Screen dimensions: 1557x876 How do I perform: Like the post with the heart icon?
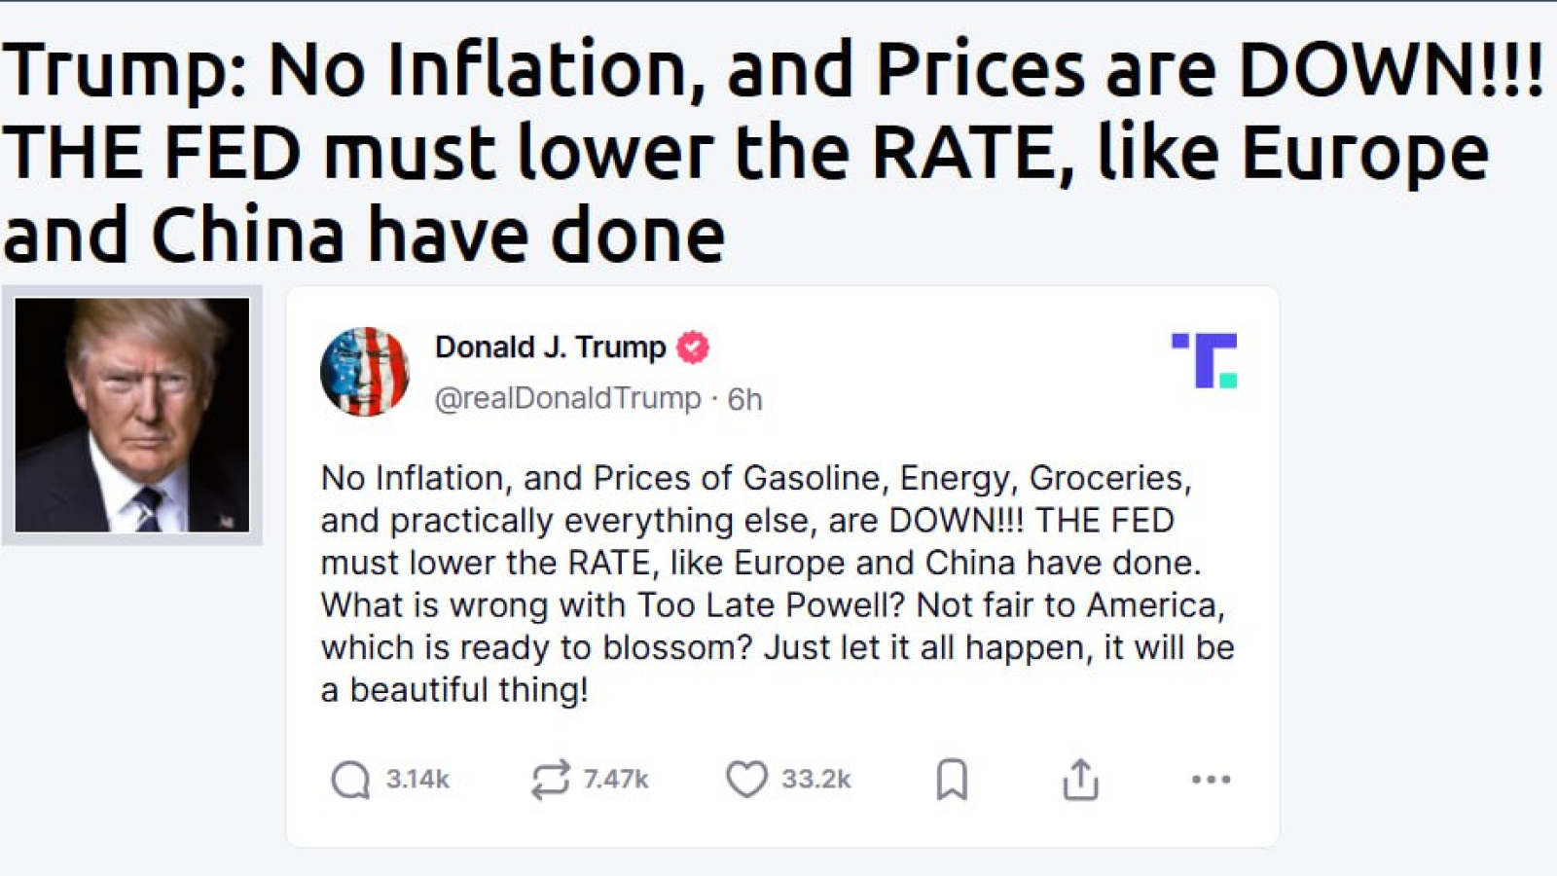pyautogui.click(x=746, y=780)
